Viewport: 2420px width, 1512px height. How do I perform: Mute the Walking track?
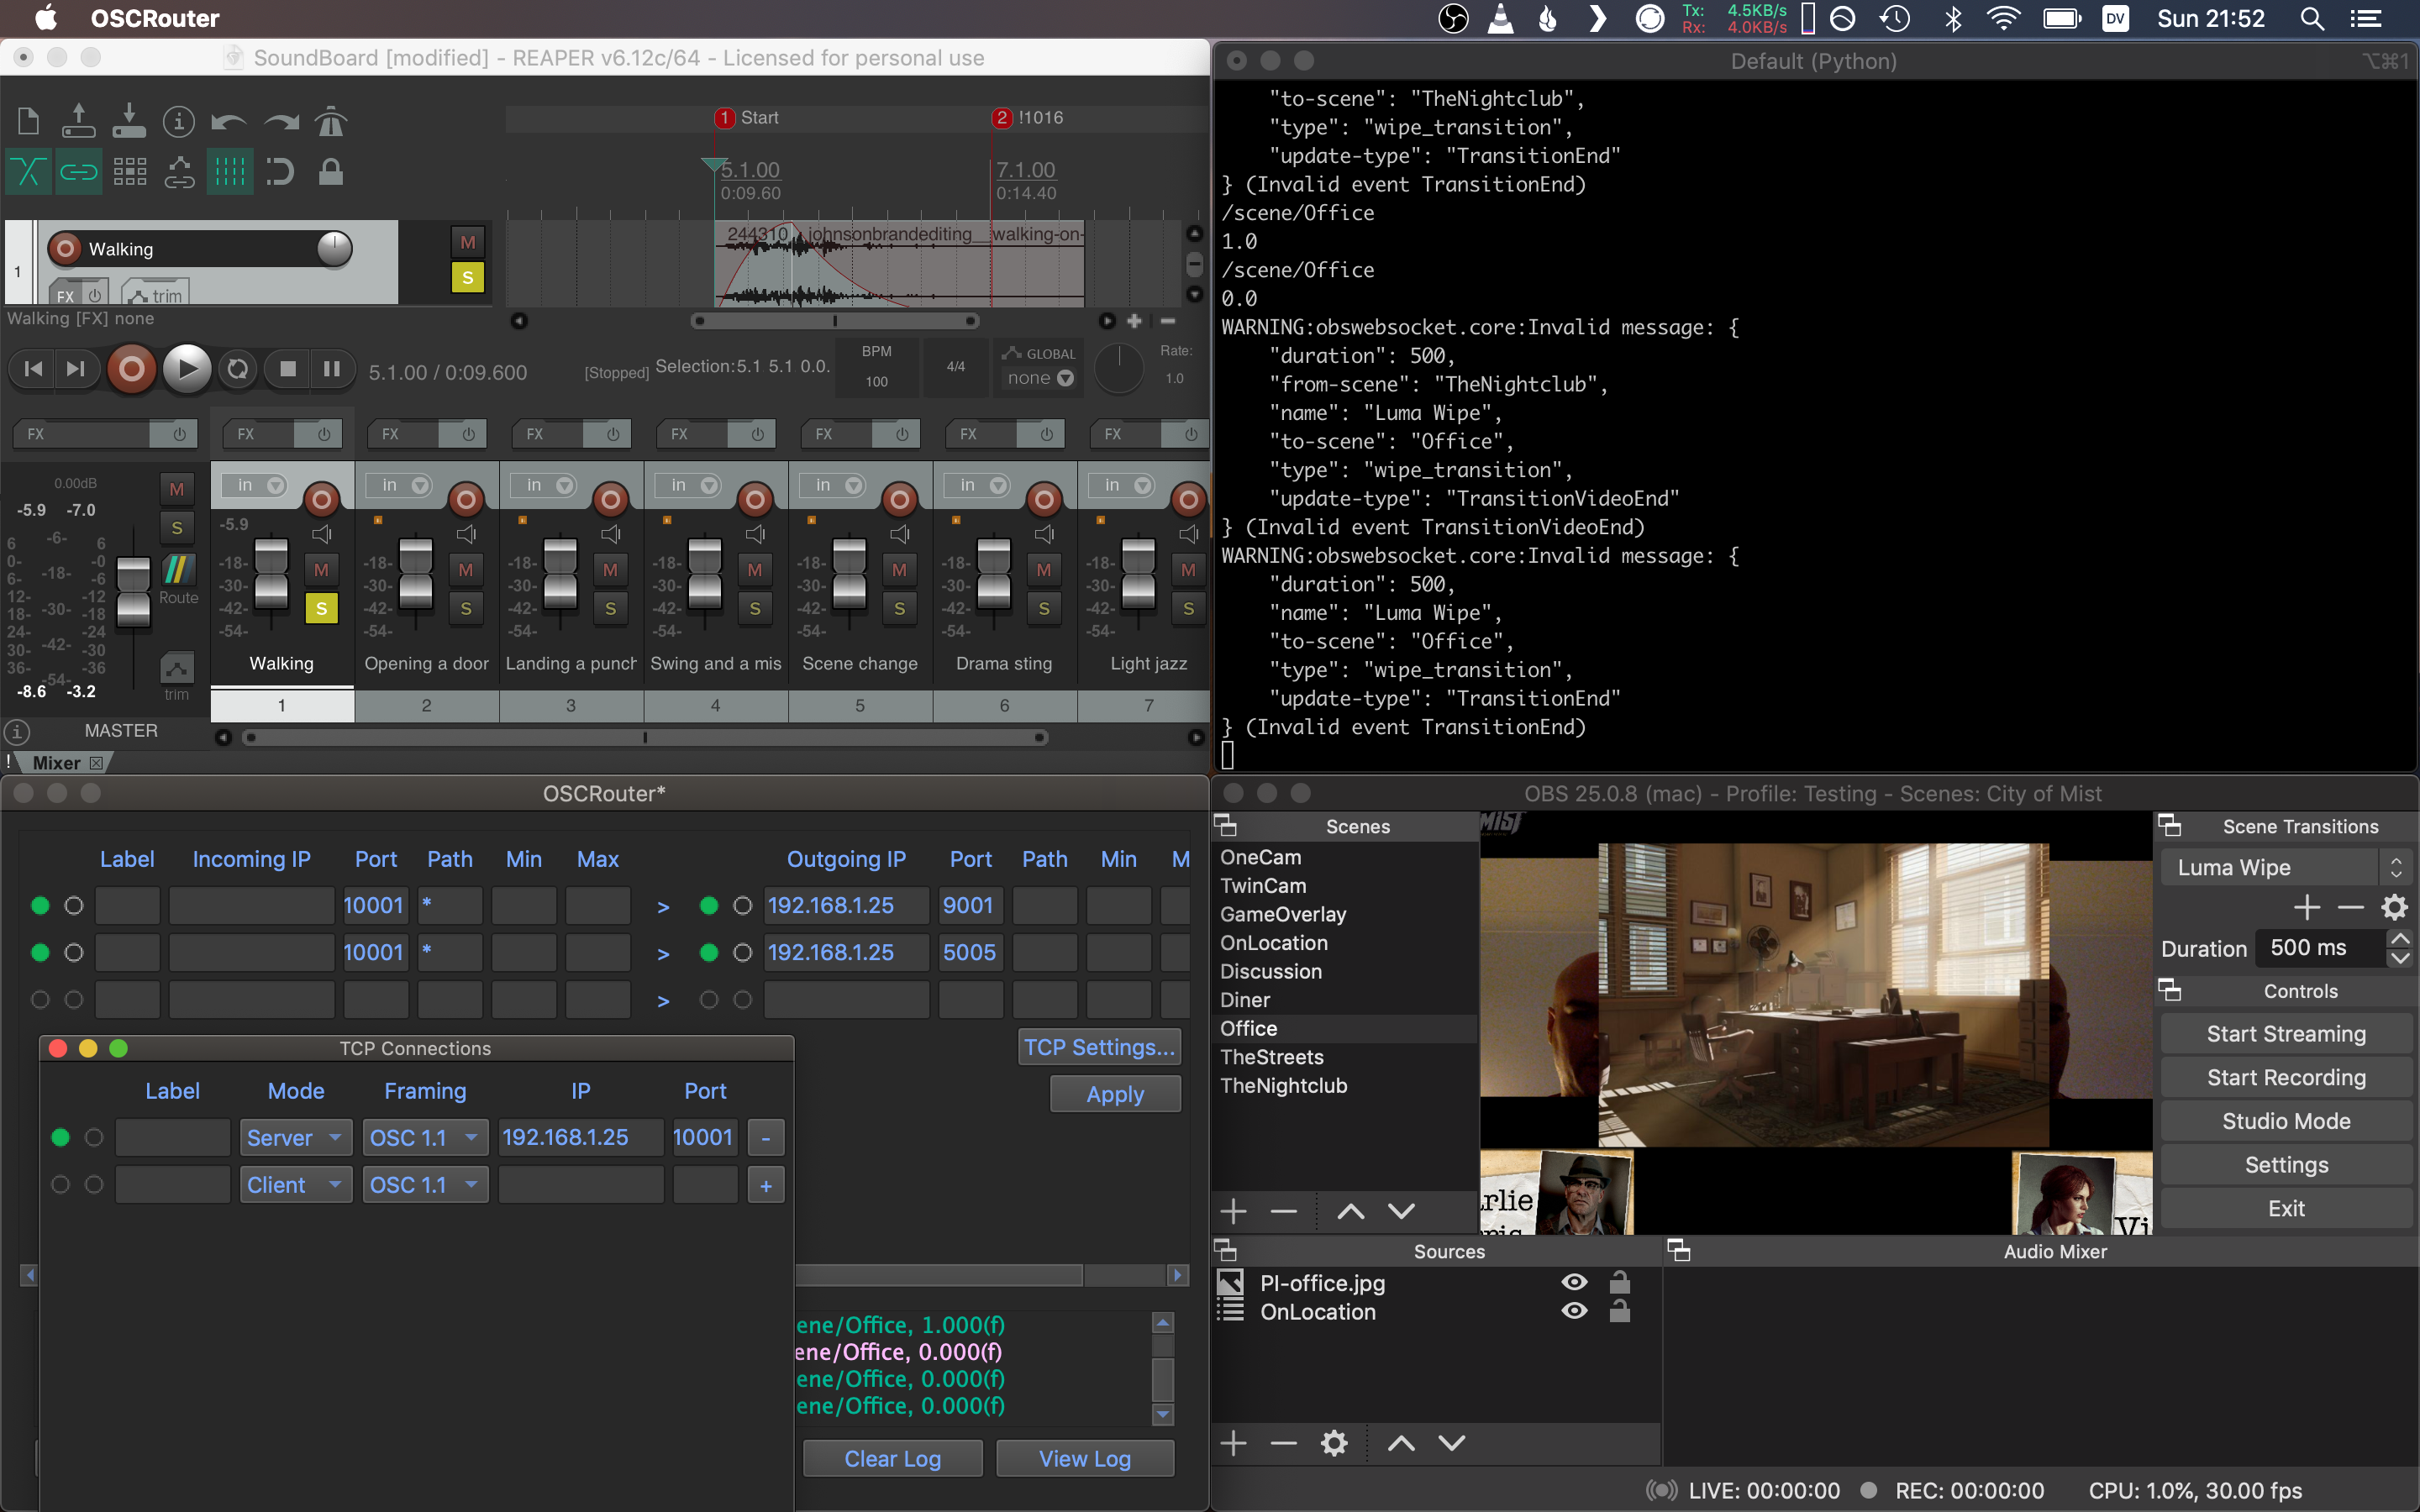[x=467, y=240]
